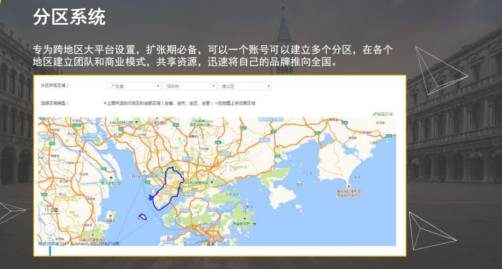Click the 香港 label on the map
The height and width of the screenshot is (269, 502).
(x=211, y=244)
